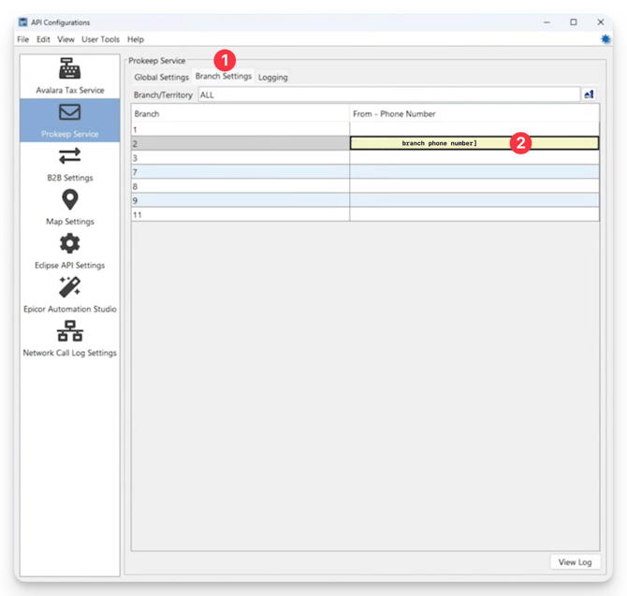This screenshot has height=596, width=627.
Task: Open the User Tools menu
Action: [x=100, y=39]
